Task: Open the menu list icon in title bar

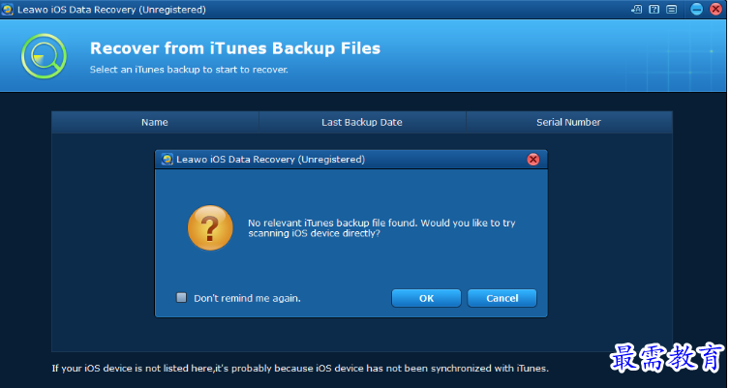Action: click(671, 10)
